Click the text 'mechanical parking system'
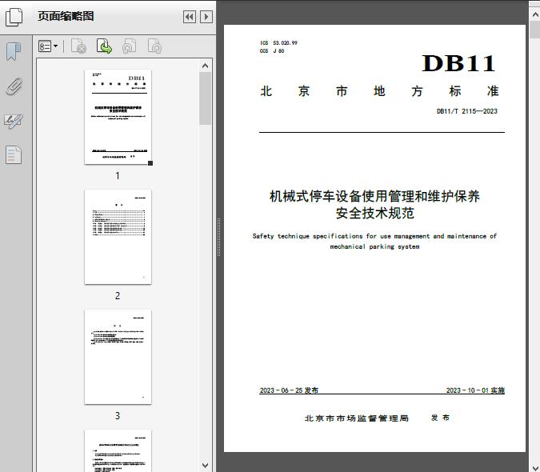Image resolution: width=540 pixels, height=472 pixels. pos(374,246)
